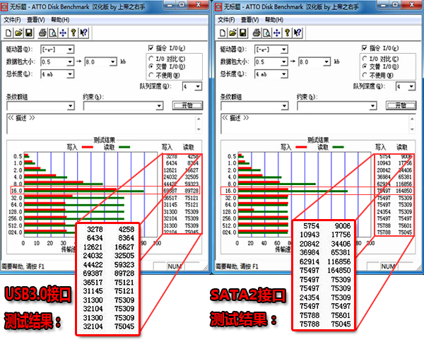This screenshot has width=424, height=354.
Task: Open 查看(V) menu in right window
Action: point(250,20)
